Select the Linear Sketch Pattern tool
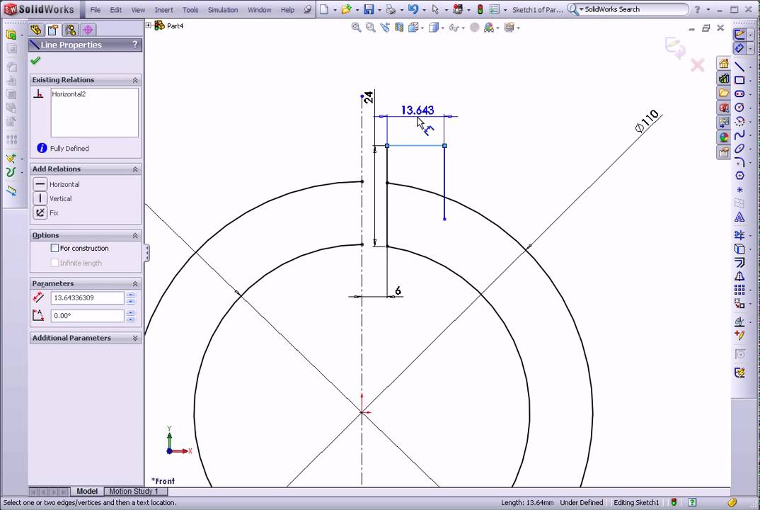Image resolution: width=760 pixels, height=510 pixels. 739,290
